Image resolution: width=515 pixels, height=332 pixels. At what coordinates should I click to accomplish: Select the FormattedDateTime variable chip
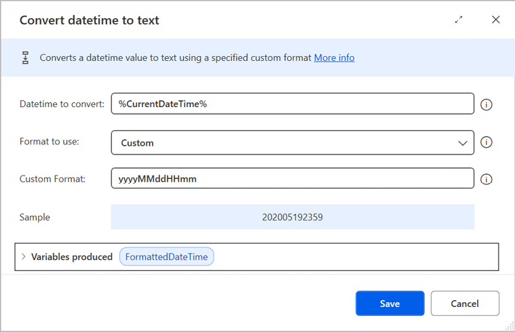[x=166, y=257]
